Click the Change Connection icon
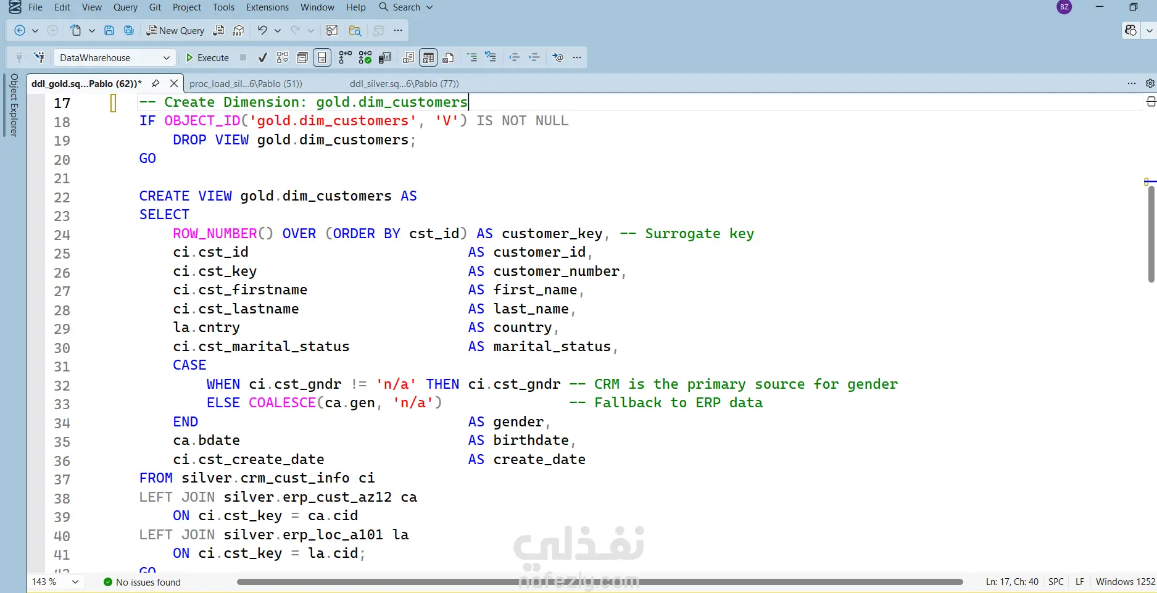This screenshot has width=1157, height=593. [x=39, y=57]
